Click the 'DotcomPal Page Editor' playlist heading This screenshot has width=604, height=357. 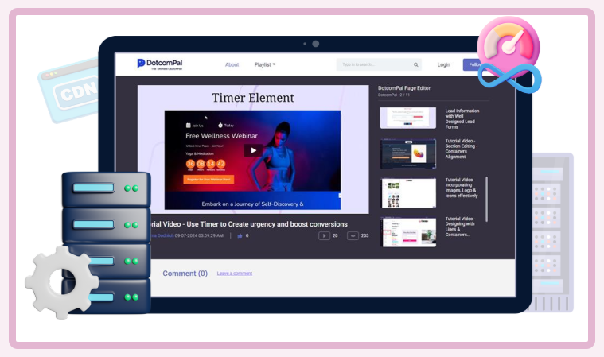(404, 88)
